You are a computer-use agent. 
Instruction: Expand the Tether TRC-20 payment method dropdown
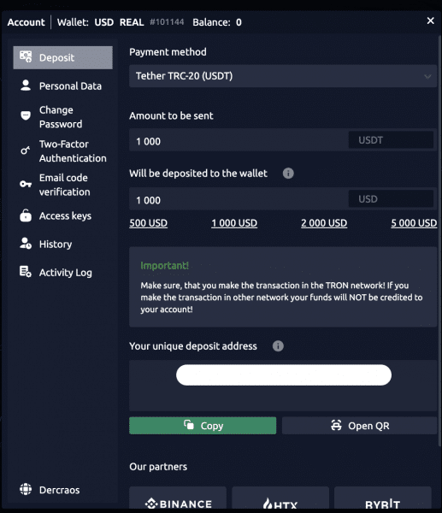tap(283, 76)
